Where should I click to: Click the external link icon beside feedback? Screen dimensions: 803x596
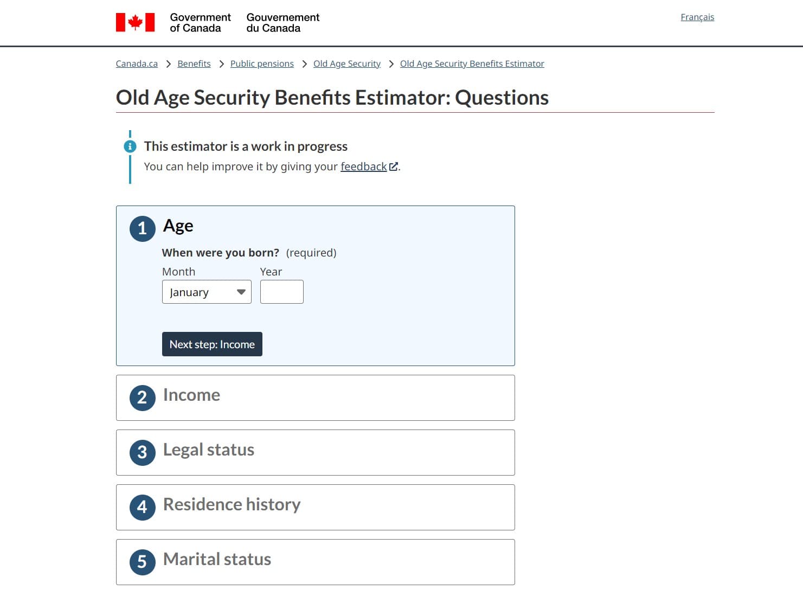pos(394,166)
